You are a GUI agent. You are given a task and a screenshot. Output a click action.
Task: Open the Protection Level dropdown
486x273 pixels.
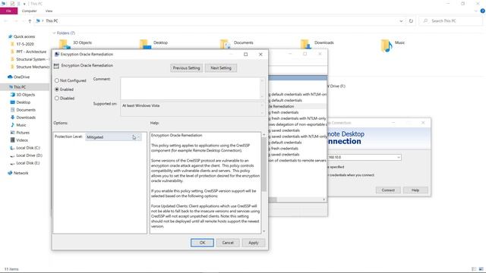[113, 137]
